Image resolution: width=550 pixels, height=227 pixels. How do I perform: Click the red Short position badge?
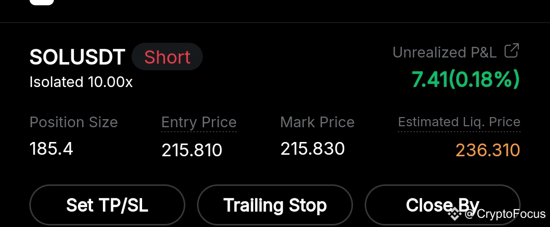click(x=168, y=57)
